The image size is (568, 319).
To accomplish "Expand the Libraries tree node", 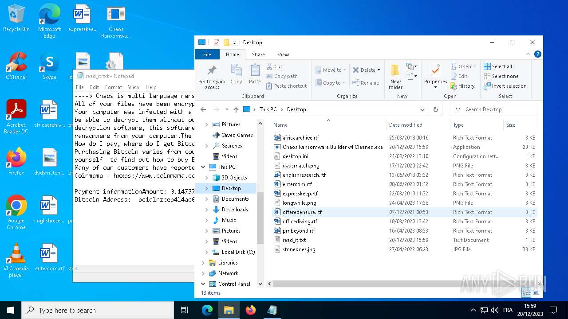I will point(203,263).
